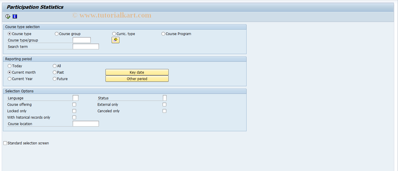Screen dimensions: 398x171
Task: Click the Other period button
Action: (x=137, y=79)
